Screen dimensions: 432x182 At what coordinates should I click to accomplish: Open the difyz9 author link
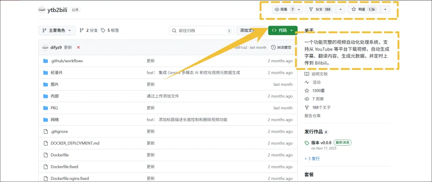click(x=56, y=47)
